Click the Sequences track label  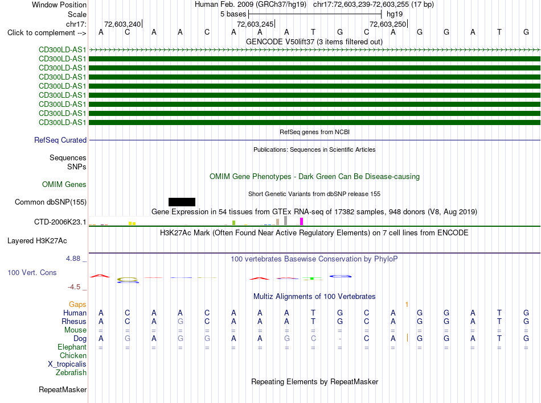68,158
